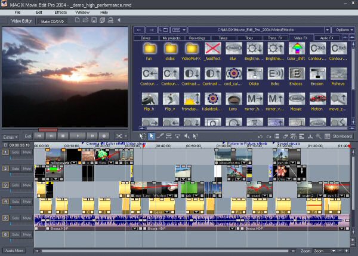Select the cool_cal effect icon

pos(233,74)
